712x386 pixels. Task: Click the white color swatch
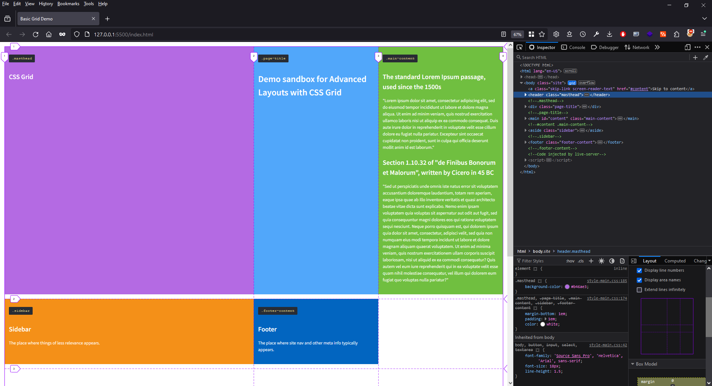click(543, 324)
